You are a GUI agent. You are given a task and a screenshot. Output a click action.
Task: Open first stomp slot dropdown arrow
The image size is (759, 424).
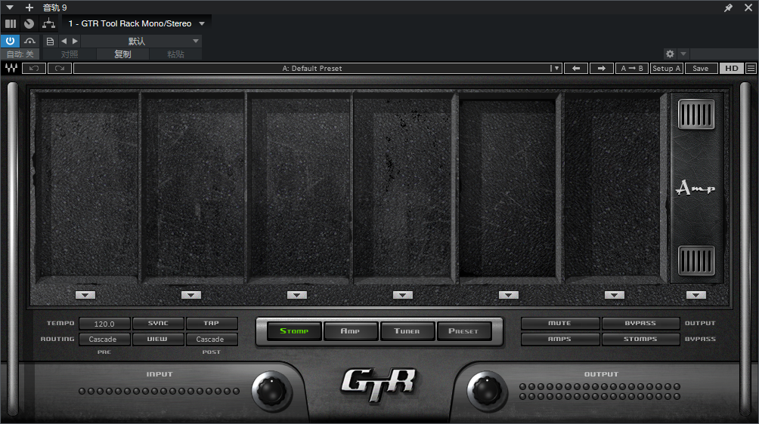pyautogui.click(x=85, y=295)
